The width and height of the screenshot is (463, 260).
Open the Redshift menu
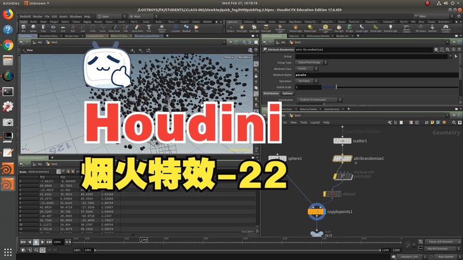(x=26, y=17)
